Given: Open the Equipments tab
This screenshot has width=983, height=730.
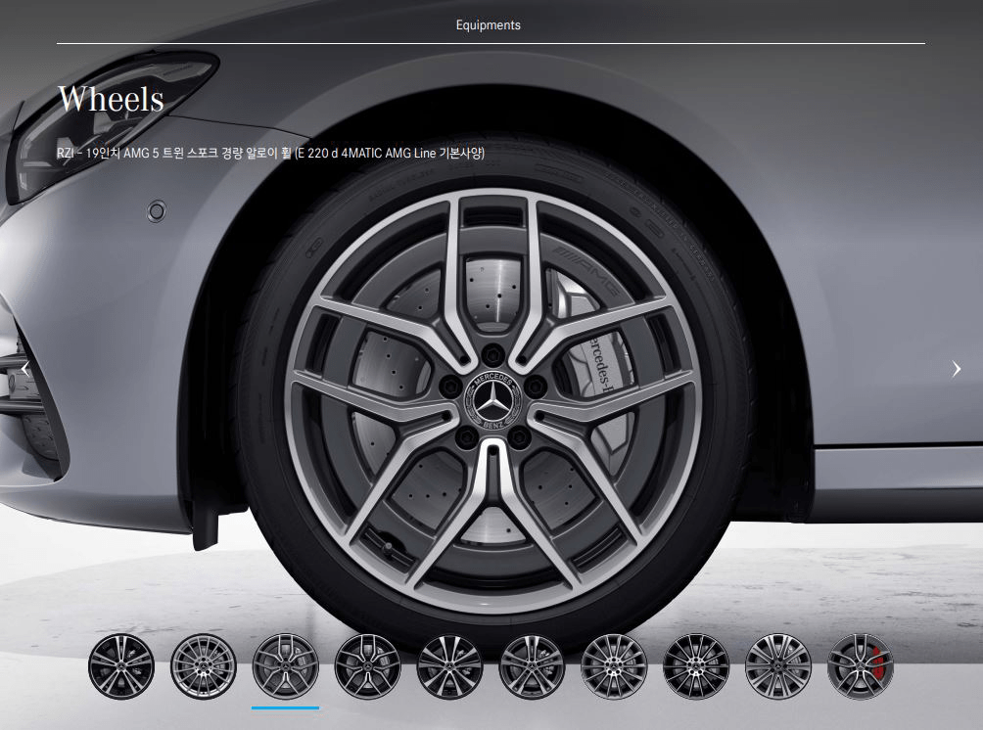Looking at the screenshot, I should [x=488, y=25].
